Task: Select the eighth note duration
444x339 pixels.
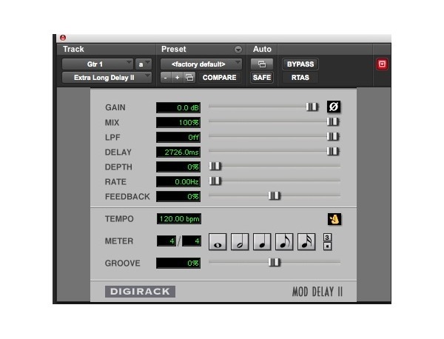Action: (x=284, y=242)
